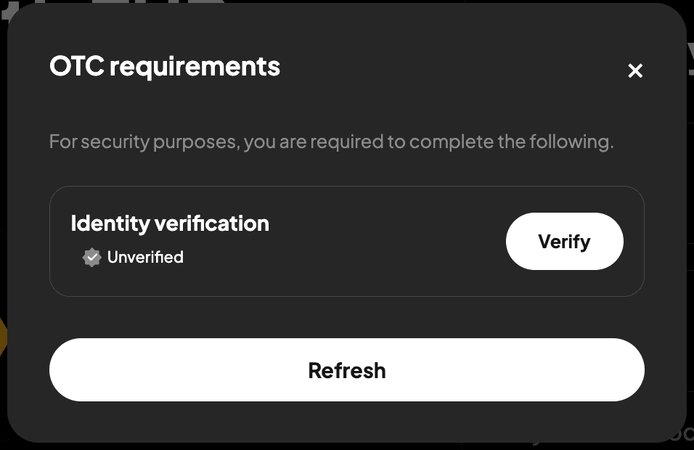Click the OTC requirements dialog title
The width and height of the screenshot is (694, 450).
coord(165,67)
